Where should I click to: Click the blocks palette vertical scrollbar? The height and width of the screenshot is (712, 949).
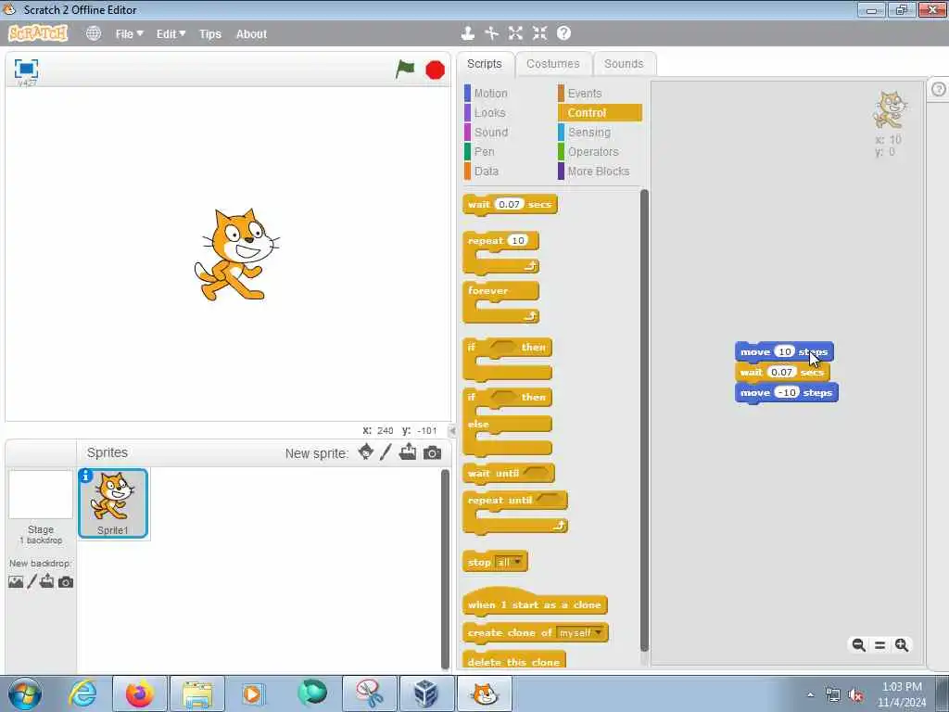point(644,420)
